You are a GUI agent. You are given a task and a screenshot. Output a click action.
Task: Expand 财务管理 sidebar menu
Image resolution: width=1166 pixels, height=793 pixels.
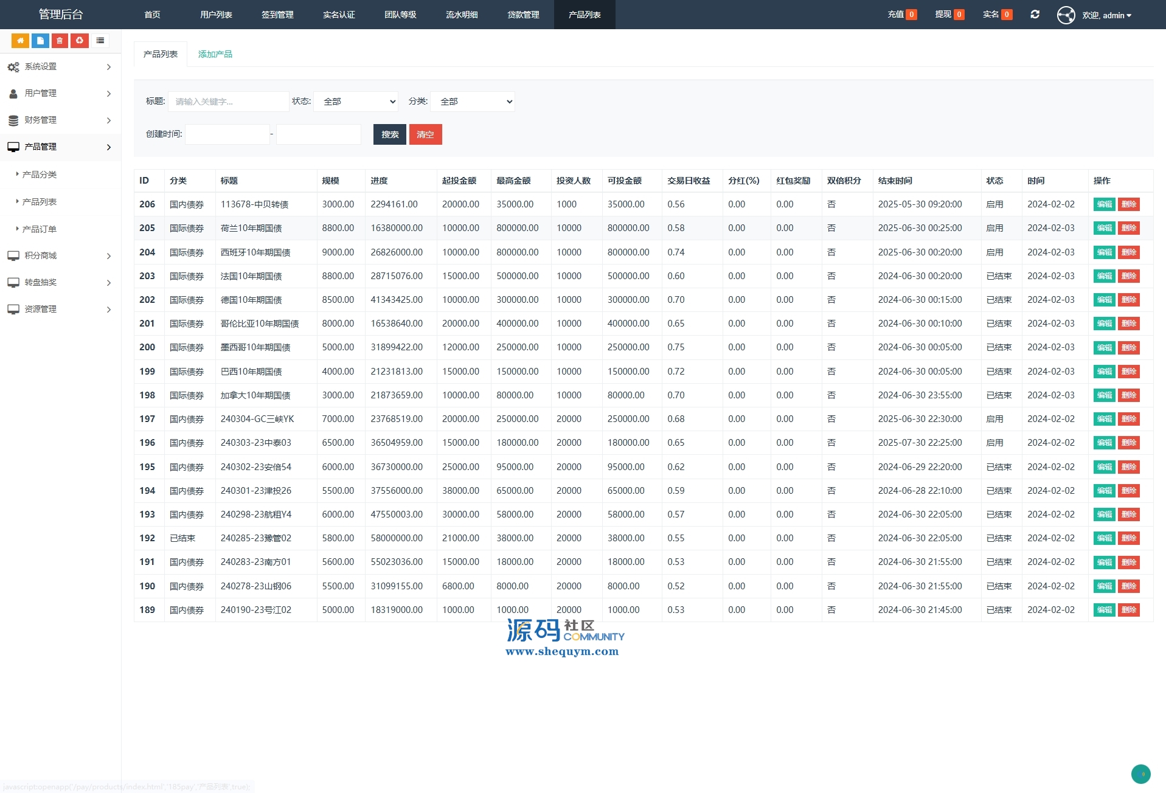click(x=60, y=120)
